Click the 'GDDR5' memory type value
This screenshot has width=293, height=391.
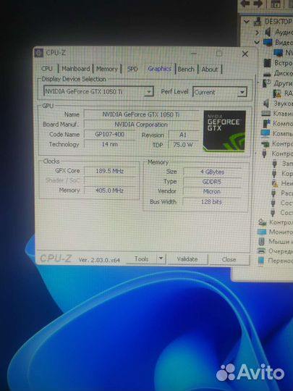(x=212, y=182)
